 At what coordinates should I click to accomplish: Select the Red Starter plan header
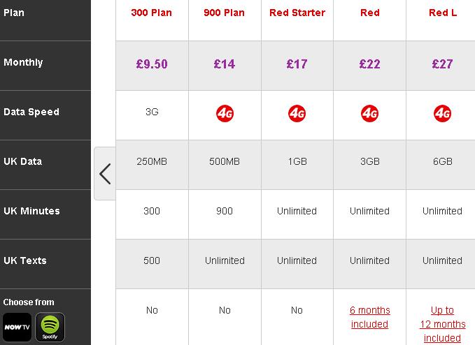click(297, 13)
